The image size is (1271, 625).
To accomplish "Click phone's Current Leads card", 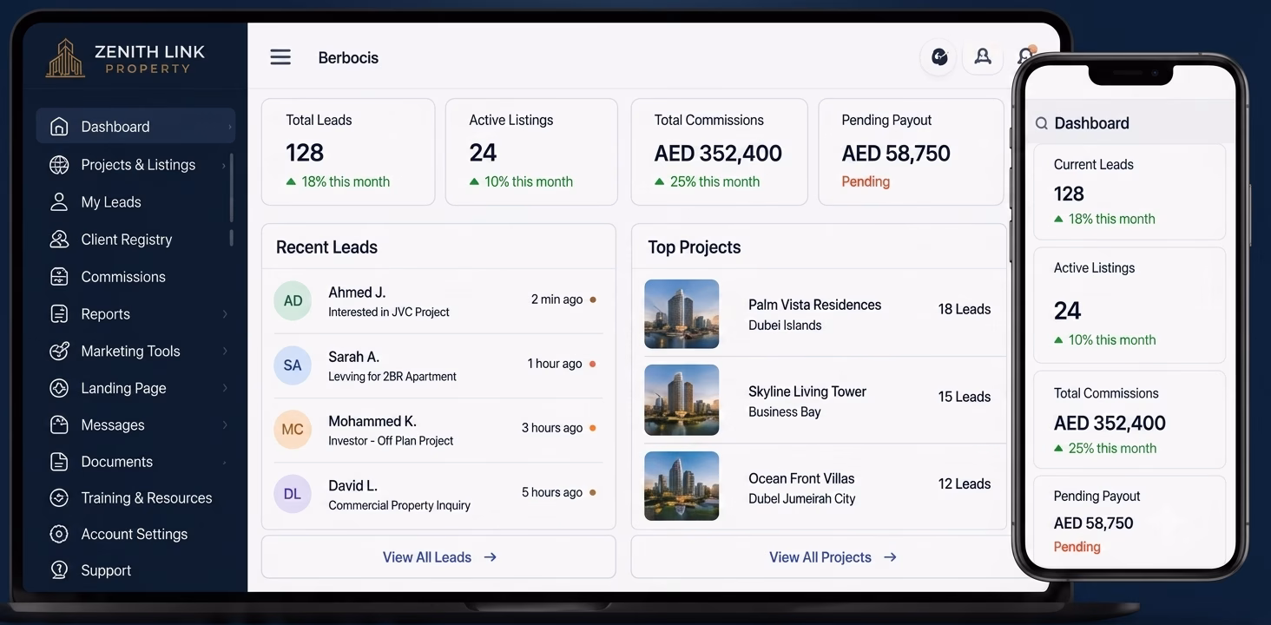I will coord(1129,192).
